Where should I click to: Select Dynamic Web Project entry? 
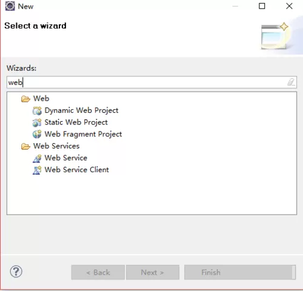click(x=81, y=110)
